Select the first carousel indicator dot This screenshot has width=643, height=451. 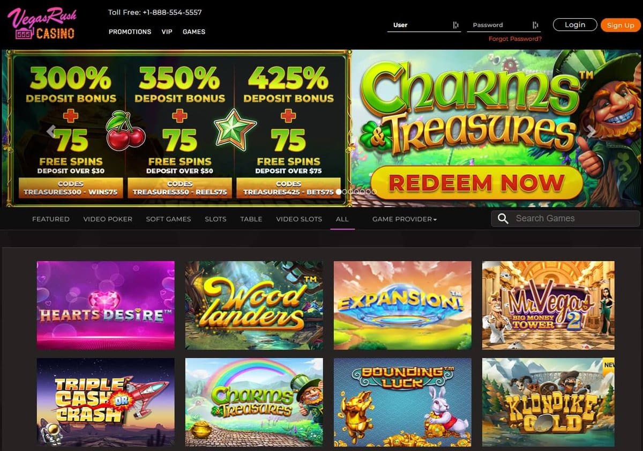339,191
